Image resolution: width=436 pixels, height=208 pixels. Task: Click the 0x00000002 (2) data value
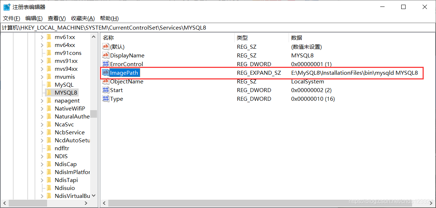pyautogui.click(x=311, y=90)
